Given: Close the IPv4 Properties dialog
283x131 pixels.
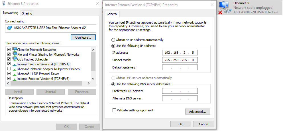Looking at the screenshot, I should click(212, 5).
